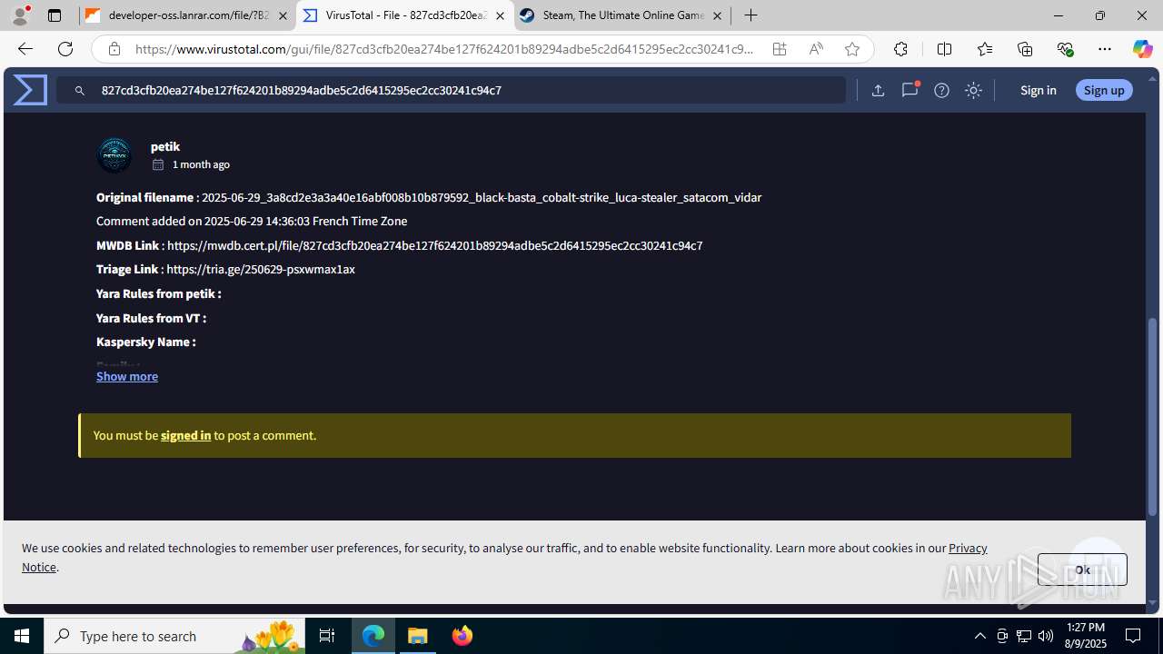Viewport: 1163px width, 654px height.
Task: Add page to favorites star icon
Action: click(x=851, y=49)
